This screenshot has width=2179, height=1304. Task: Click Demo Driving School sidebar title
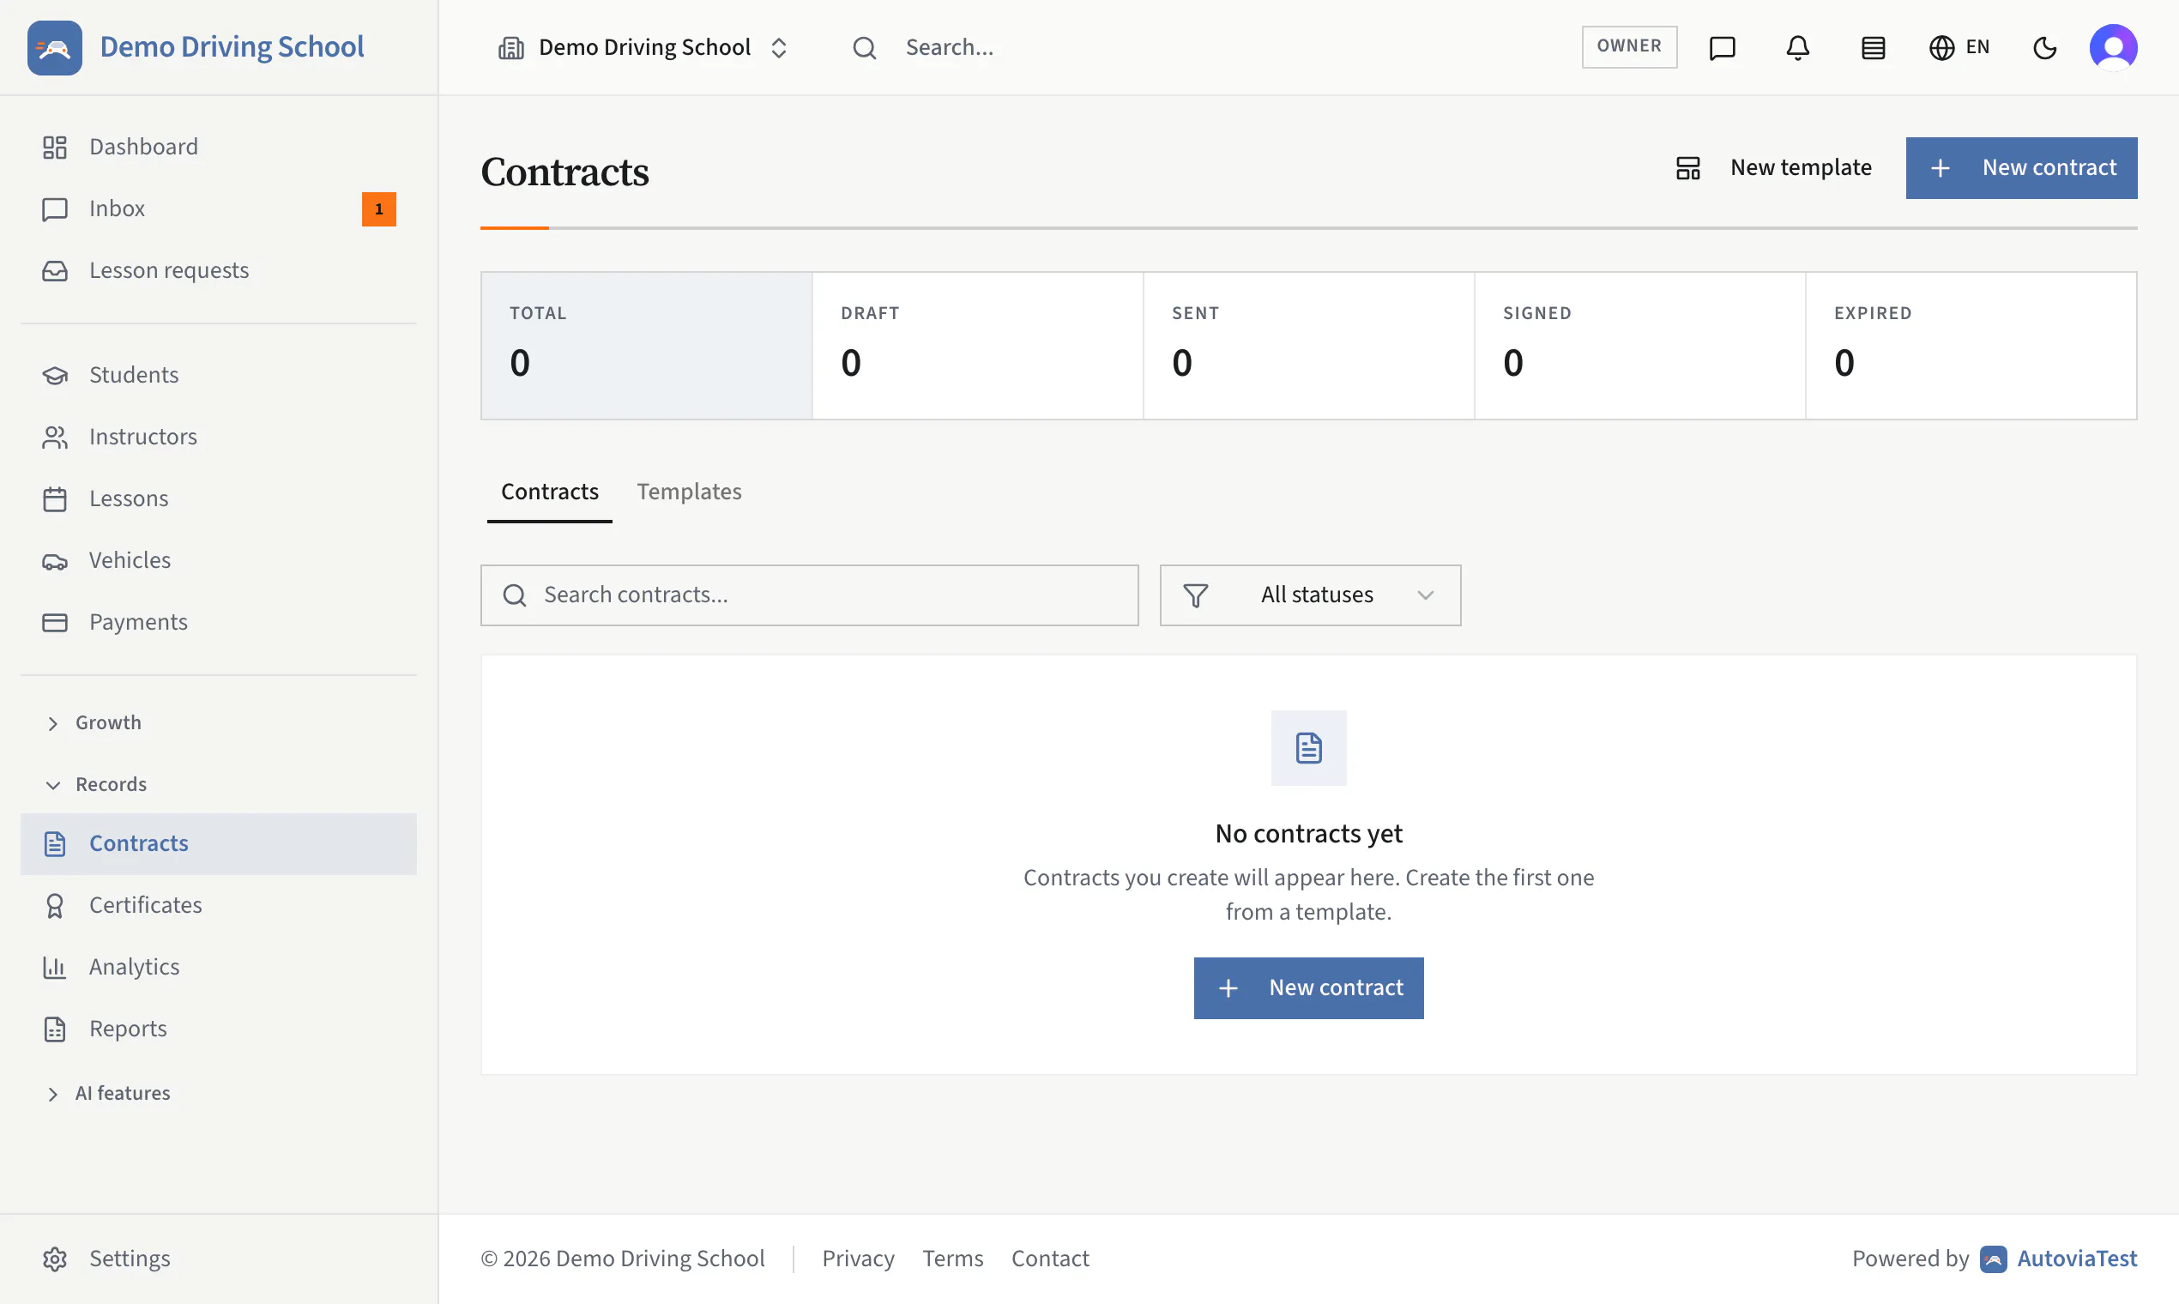coord(232,47)
